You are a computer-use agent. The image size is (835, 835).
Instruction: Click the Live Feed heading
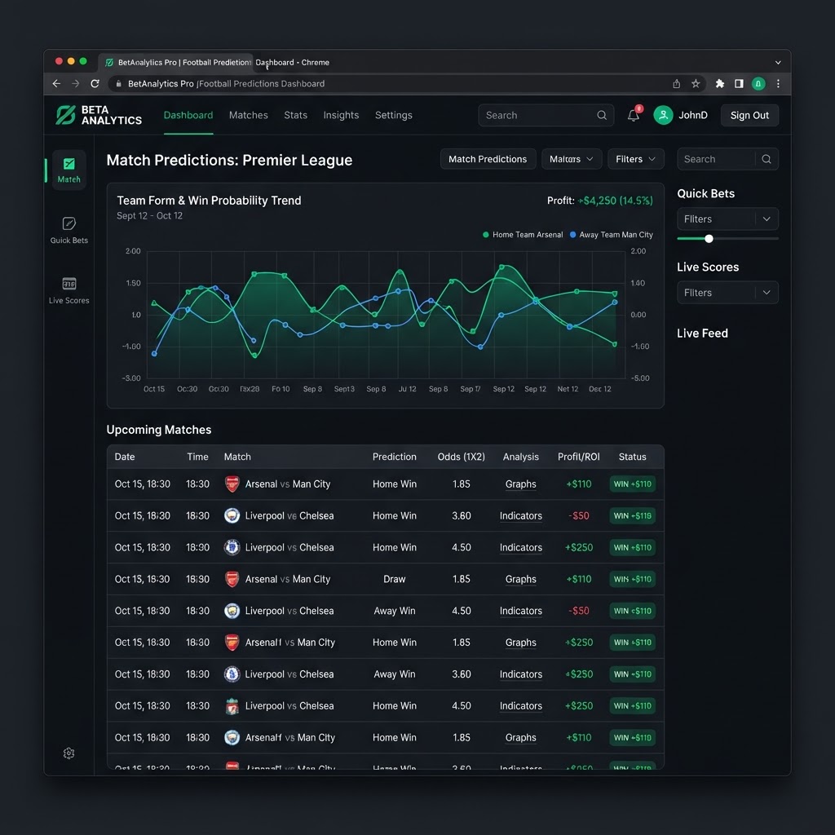(702, 334)
